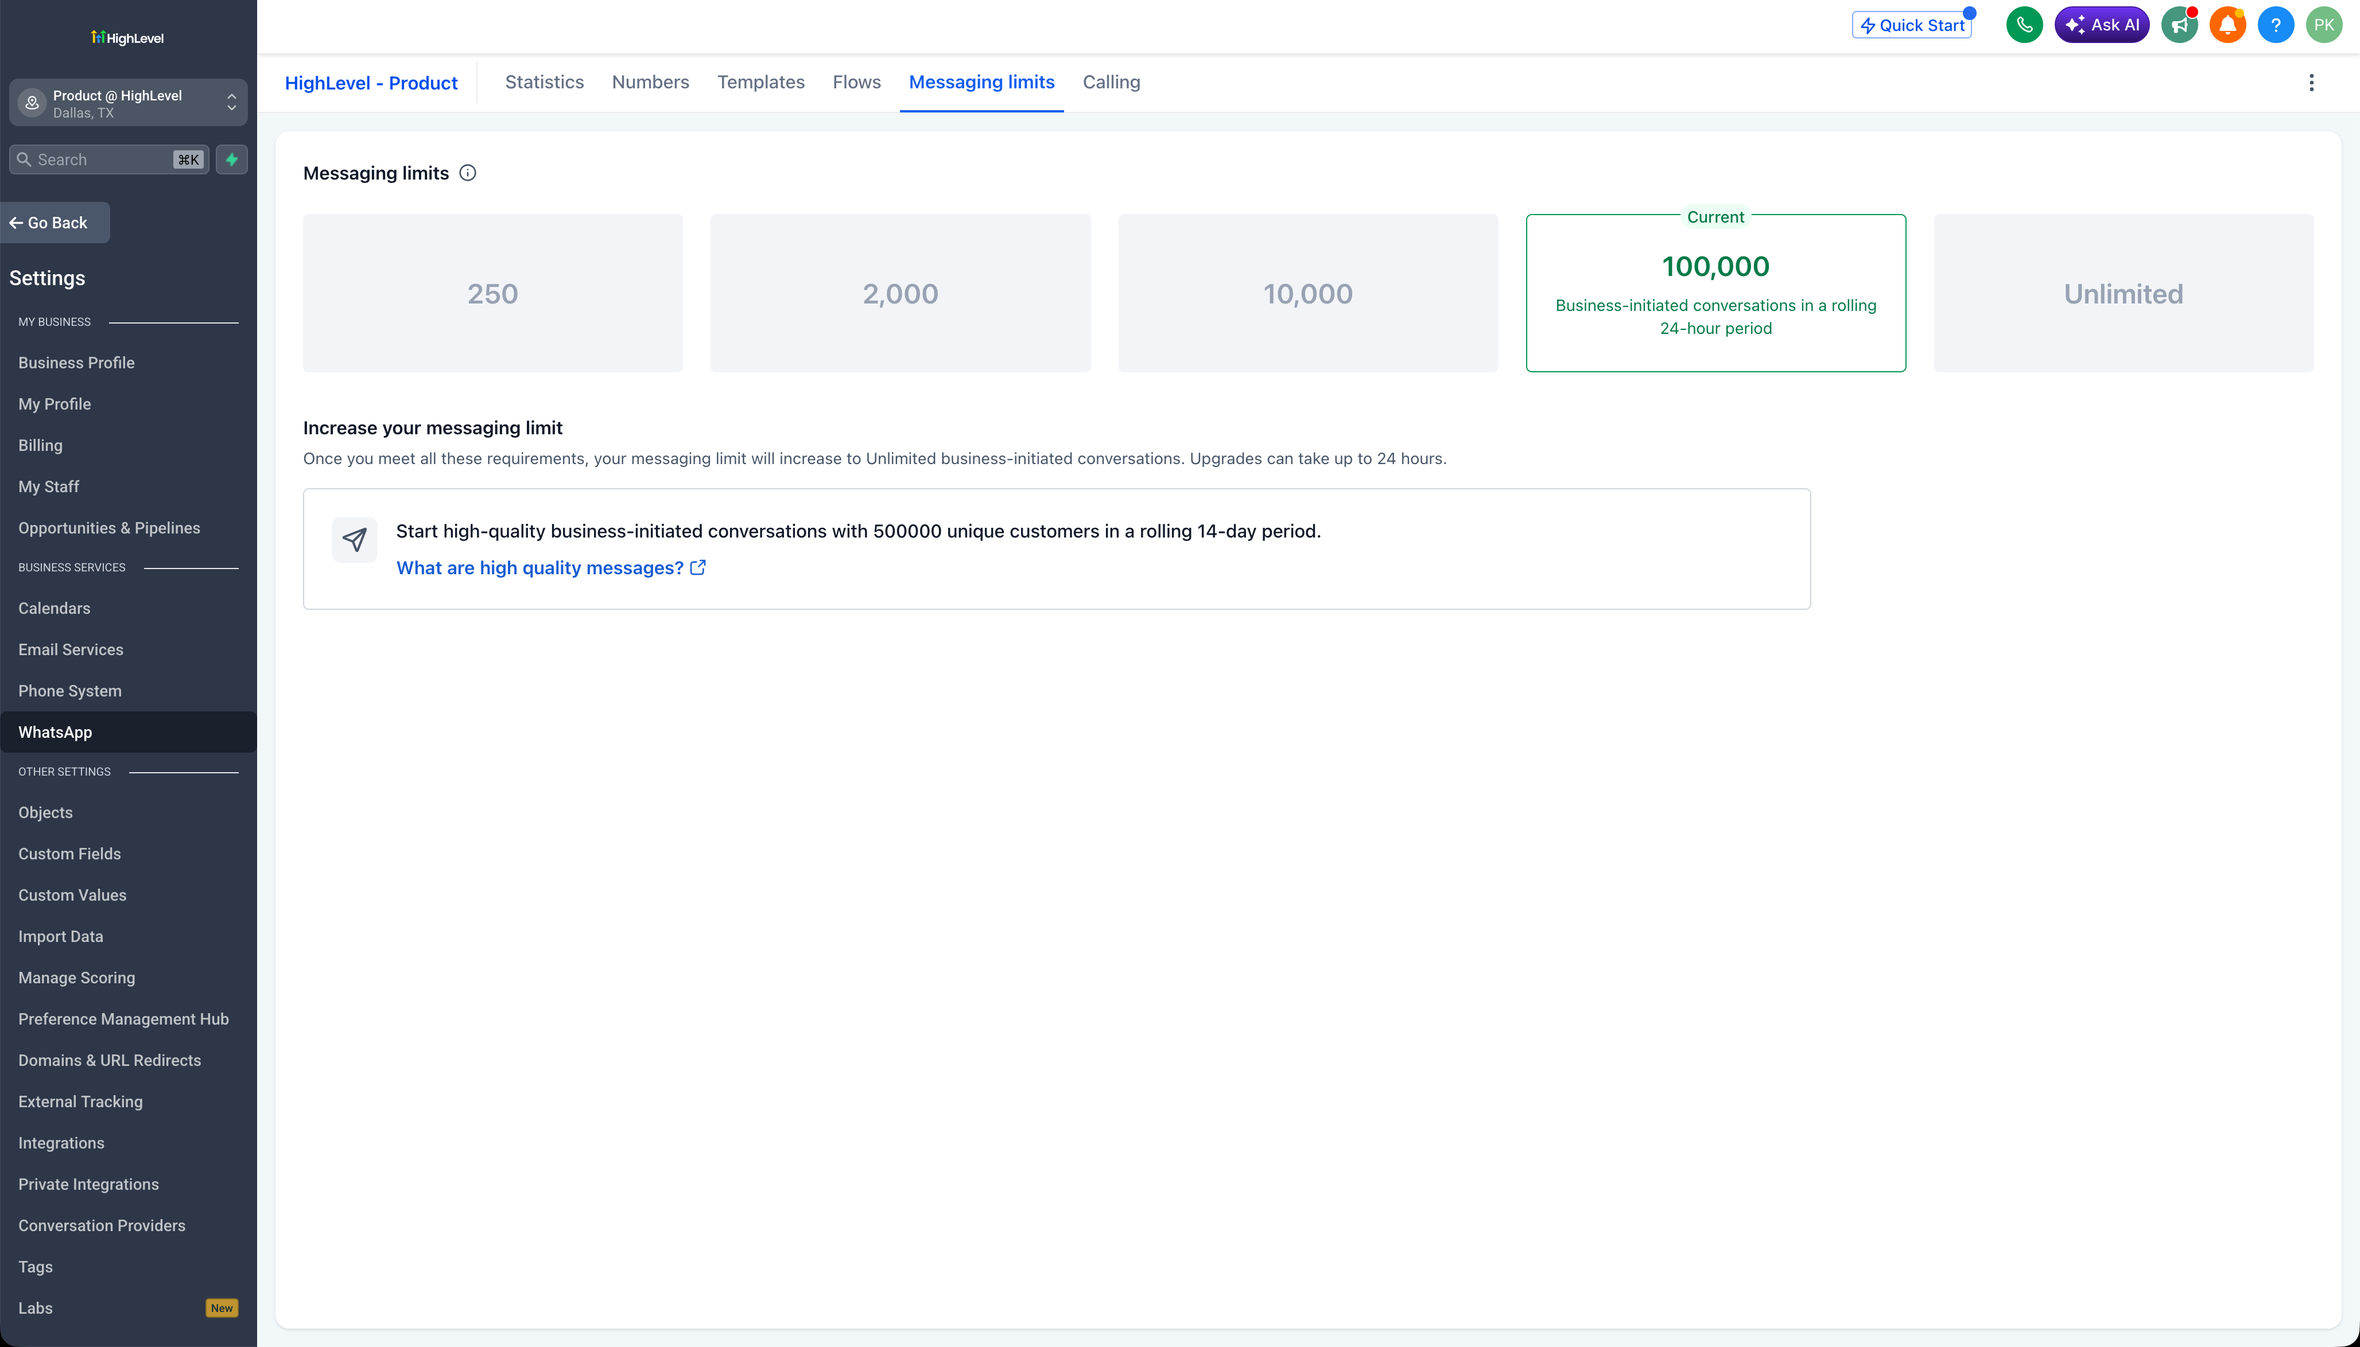Open the megaphone announcements icon
This screenshot has width=2360, height=1347.
pyautogui.click(x=2180, y=25)
